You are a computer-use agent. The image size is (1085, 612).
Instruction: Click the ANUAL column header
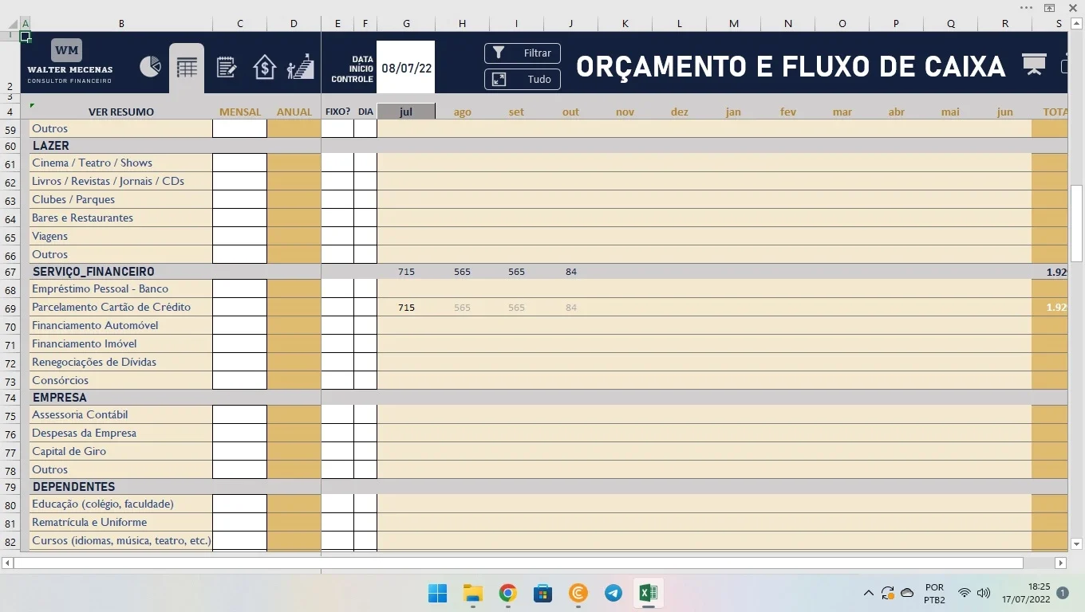(294, 112)
